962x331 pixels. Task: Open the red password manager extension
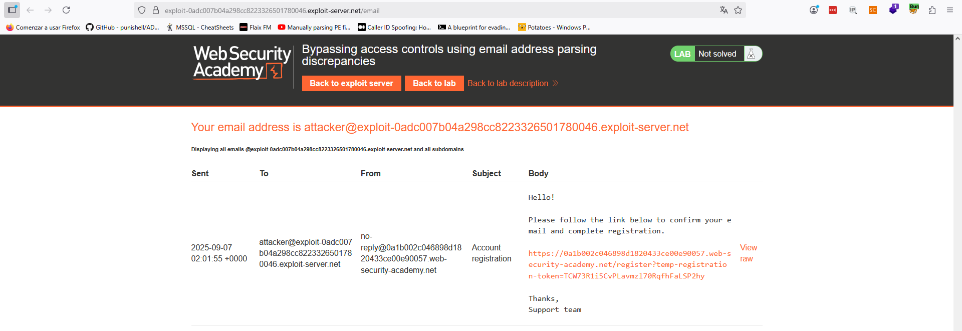(x=833, y=10)
